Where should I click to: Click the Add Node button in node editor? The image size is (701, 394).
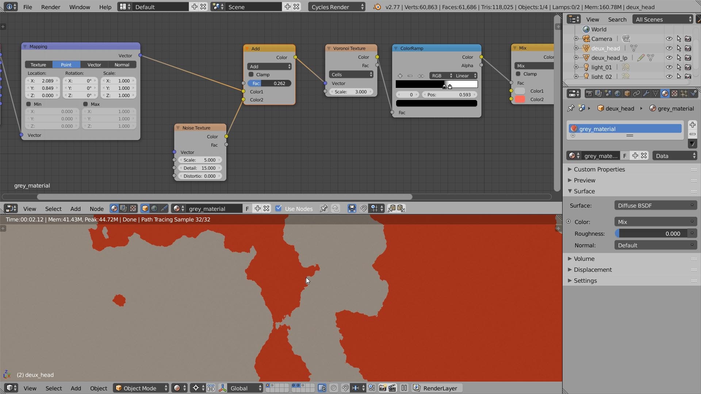click(75, 208)
